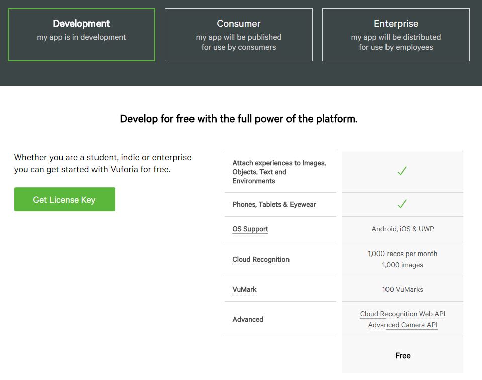Click the checkmark for Attach experiences row
The height and width of the screenshot is (380, 482).
[402, 171]
